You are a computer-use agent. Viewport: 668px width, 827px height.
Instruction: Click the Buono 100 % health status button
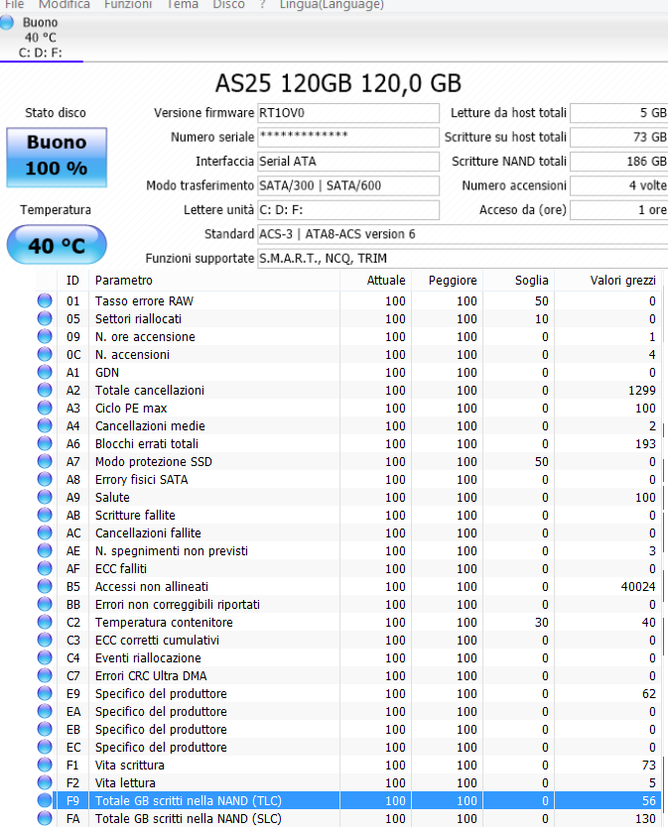point(57,158)
